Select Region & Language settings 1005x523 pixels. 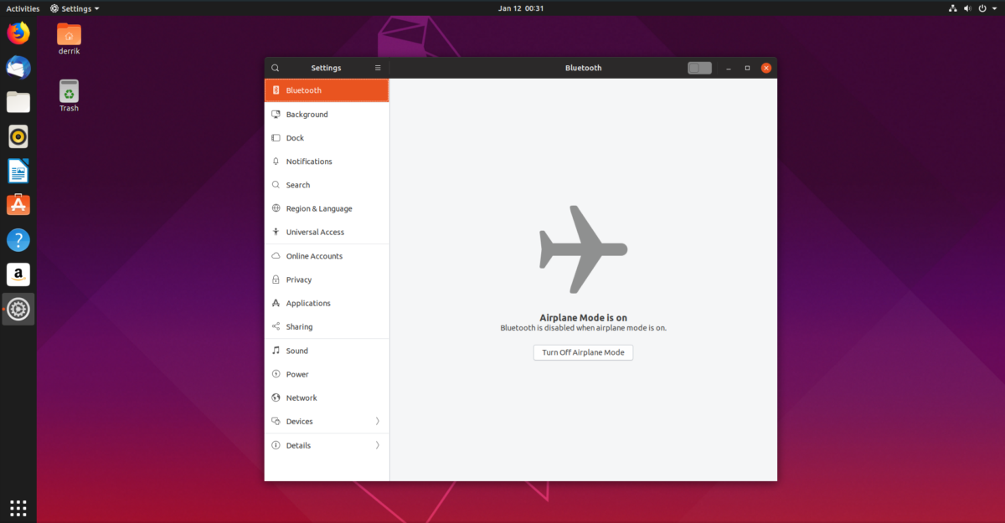coord(318,208)
